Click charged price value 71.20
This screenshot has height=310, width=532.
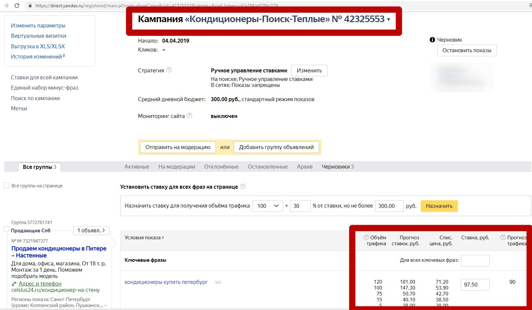442,282
